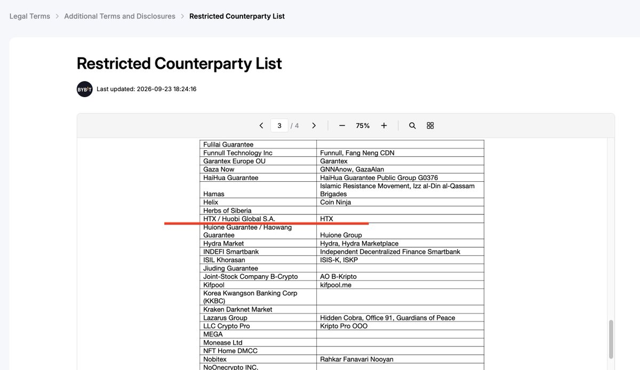
Task: Click Kraken Darknet Market cell
Action: click(258, 309)
